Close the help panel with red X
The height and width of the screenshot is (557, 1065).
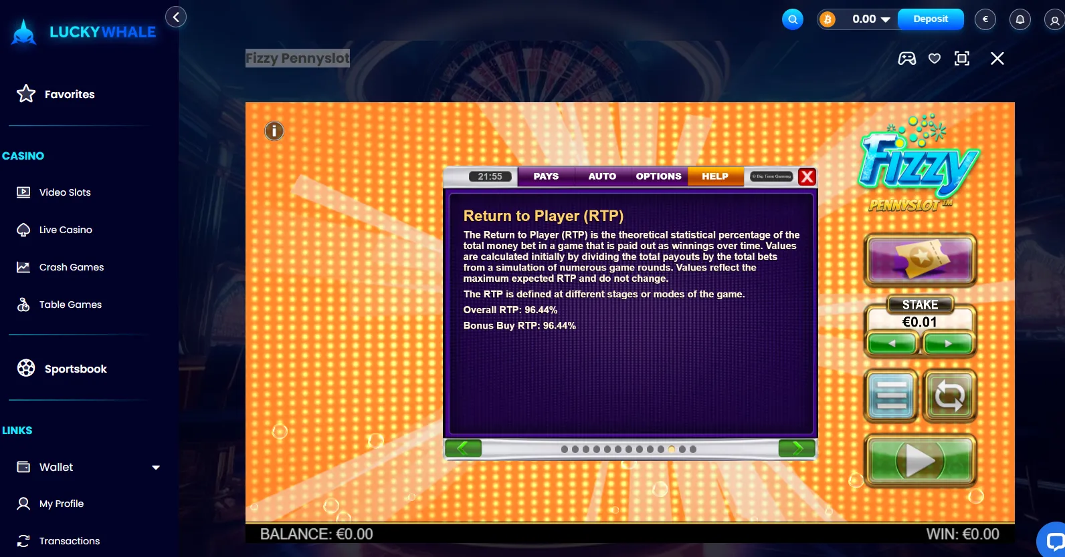(x=807, y=176)
